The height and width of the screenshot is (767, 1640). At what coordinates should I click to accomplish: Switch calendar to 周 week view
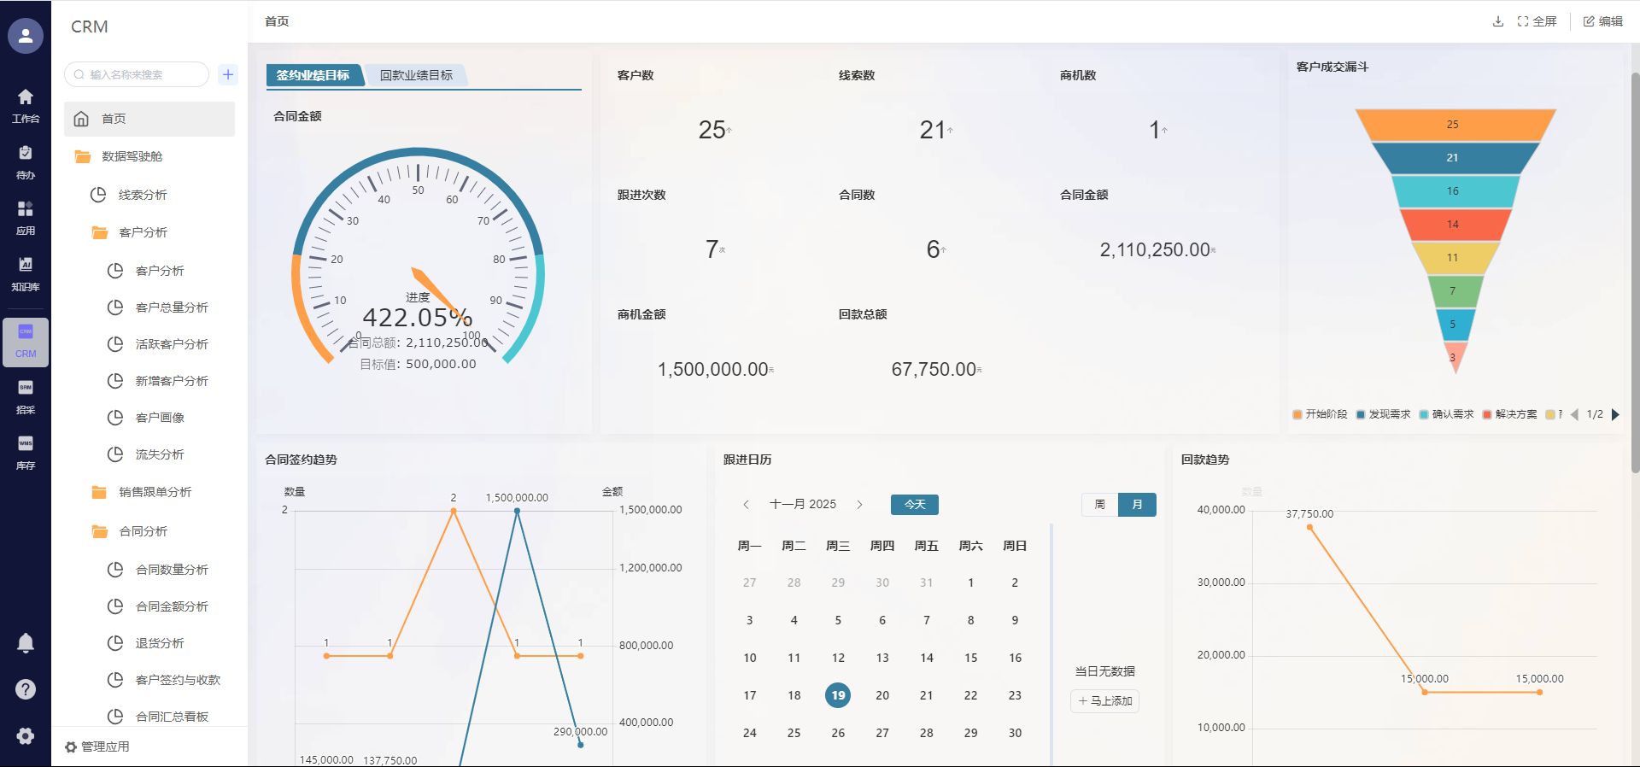click(x=1099, y=505)
